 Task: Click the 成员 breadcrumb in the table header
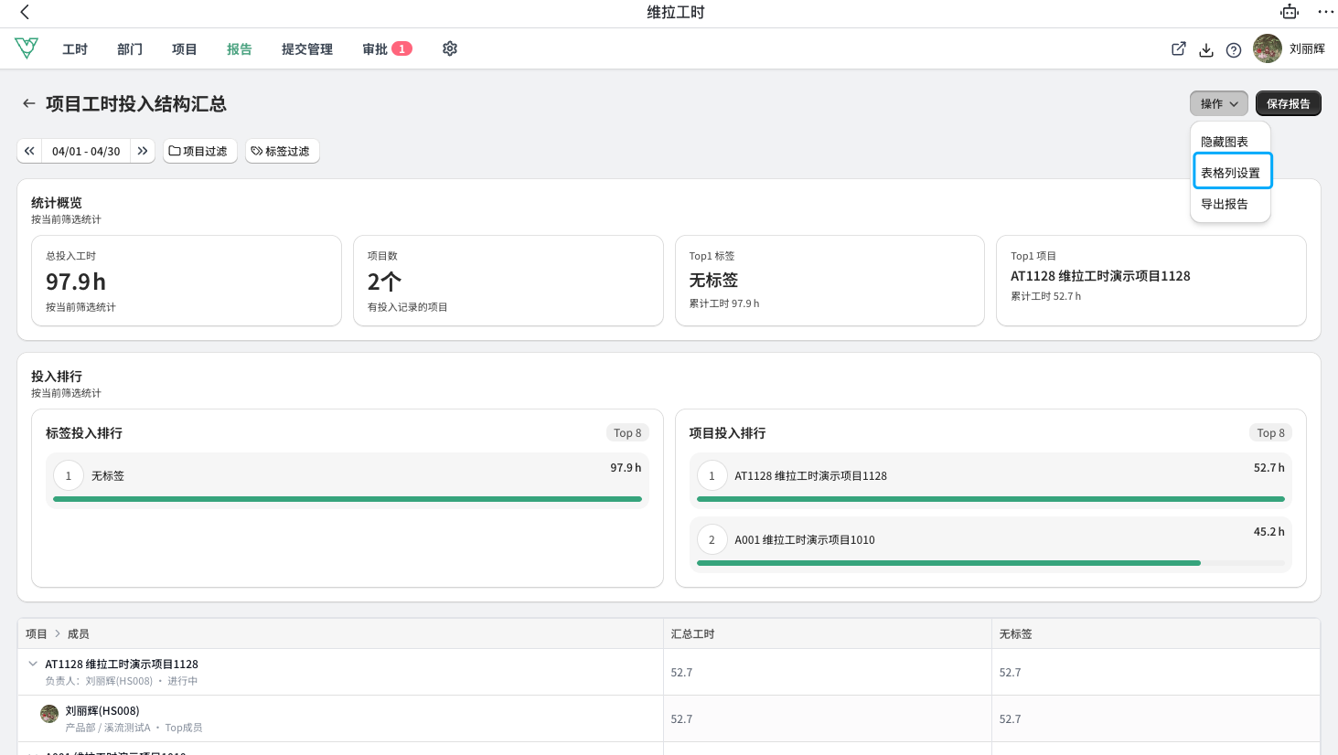click(79, 633)
